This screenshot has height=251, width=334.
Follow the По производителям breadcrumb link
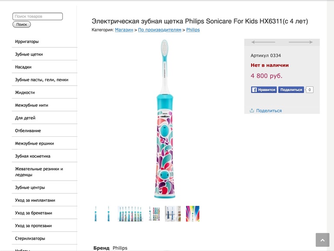(x=160, y=30)
